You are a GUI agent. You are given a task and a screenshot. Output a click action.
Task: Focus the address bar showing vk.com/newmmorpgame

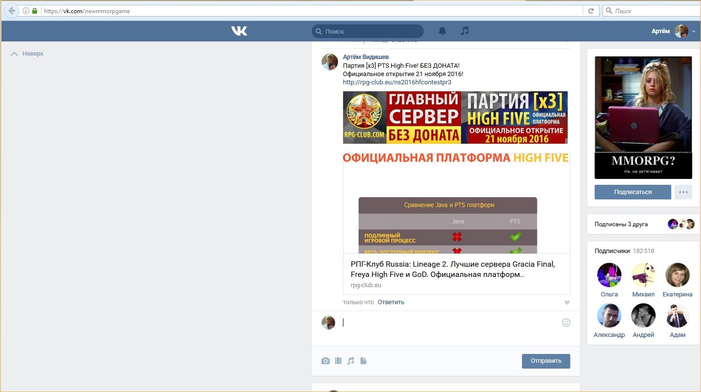tap(312, 11)
